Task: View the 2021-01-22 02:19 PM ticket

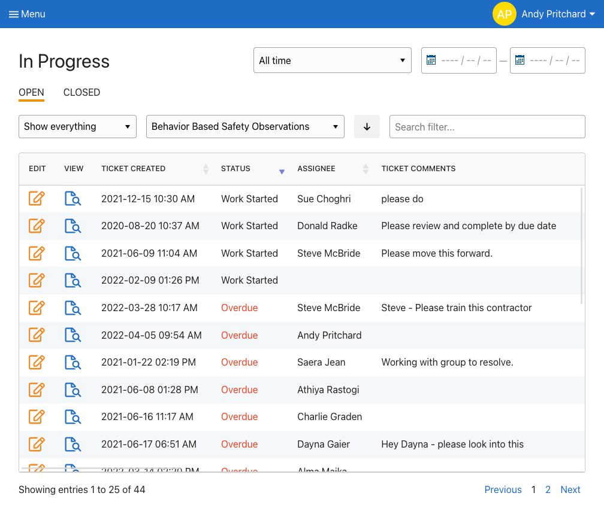Action: pyautogui.click(x=73, y=362)
